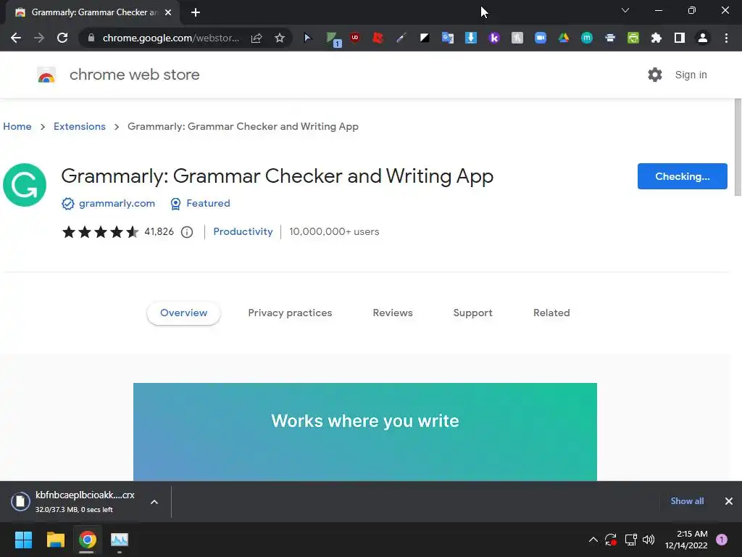Open the black-and-white square extension

[425, 38]
